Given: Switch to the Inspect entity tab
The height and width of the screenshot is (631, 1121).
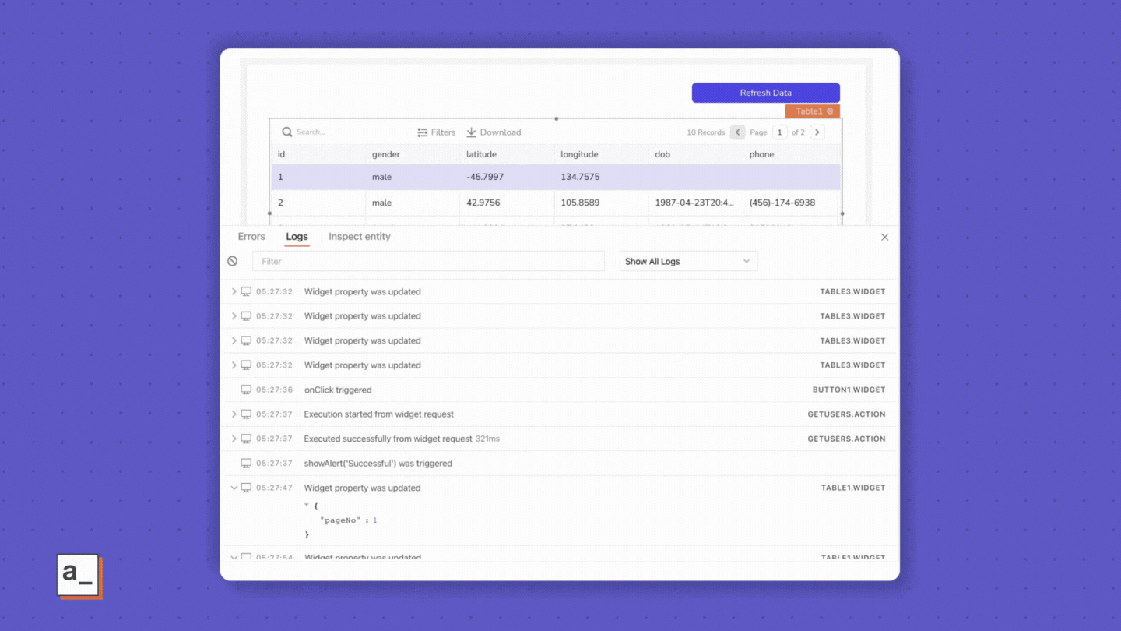Looking at the screenshot, I should tap(360, 237).
